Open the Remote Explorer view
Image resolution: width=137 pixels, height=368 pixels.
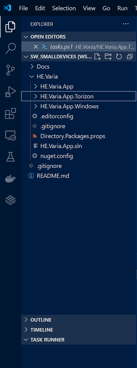point(10,135)
